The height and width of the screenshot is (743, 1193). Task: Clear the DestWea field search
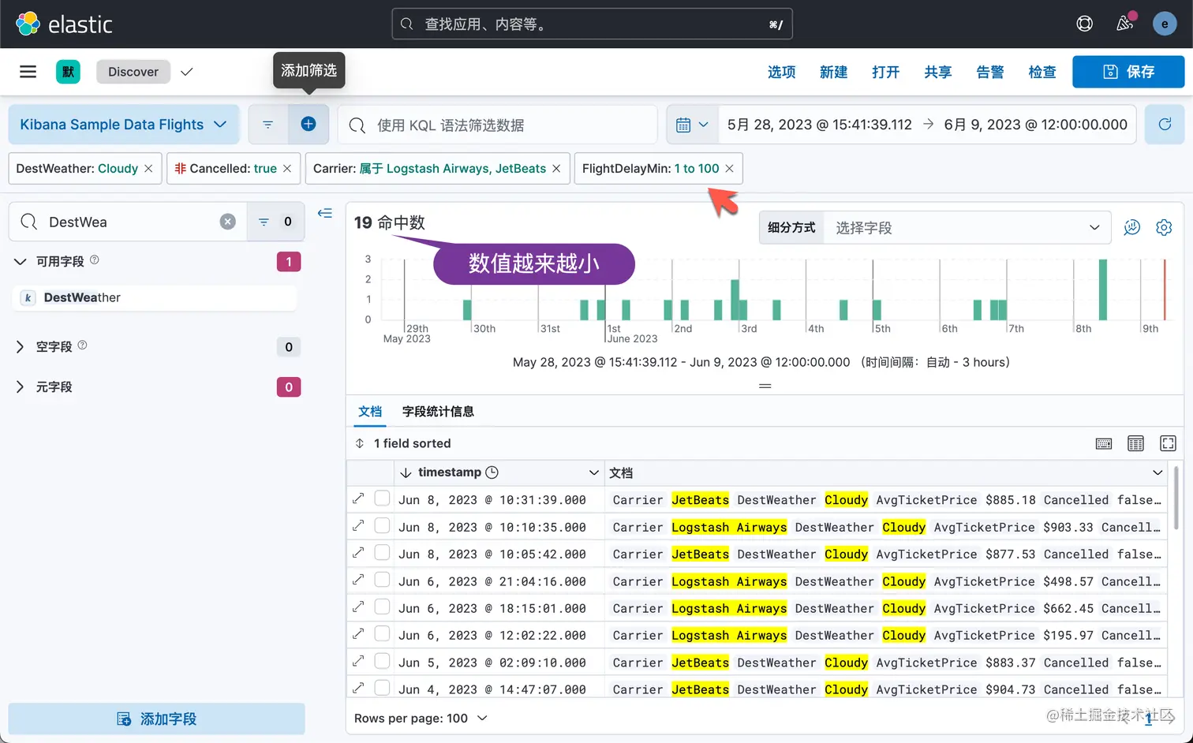tap(228, 222)
